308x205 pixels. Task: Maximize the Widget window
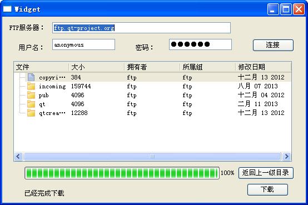point(286,9)
